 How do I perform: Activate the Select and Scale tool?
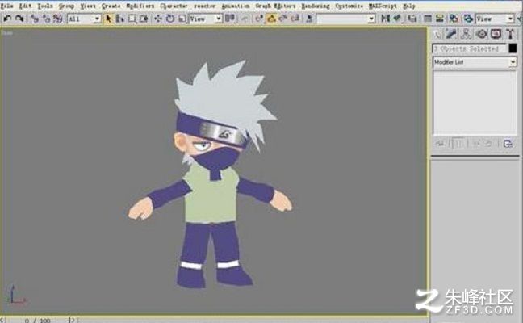coord(182,19)
